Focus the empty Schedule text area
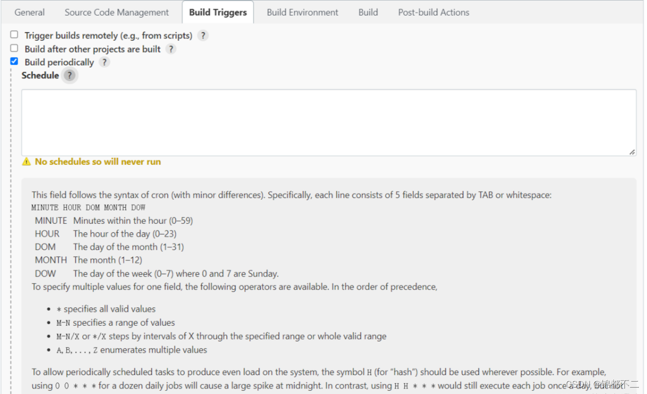Viewport: 647px width, 394px height. [x=329, y=123]
